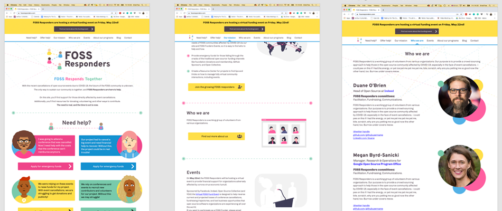Click the Apps bookmark in the left window
Screen dimensions: 502x211
coord(8,16)
